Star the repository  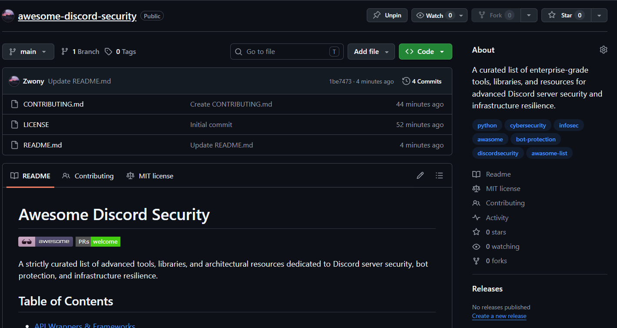tap(566, 15)
